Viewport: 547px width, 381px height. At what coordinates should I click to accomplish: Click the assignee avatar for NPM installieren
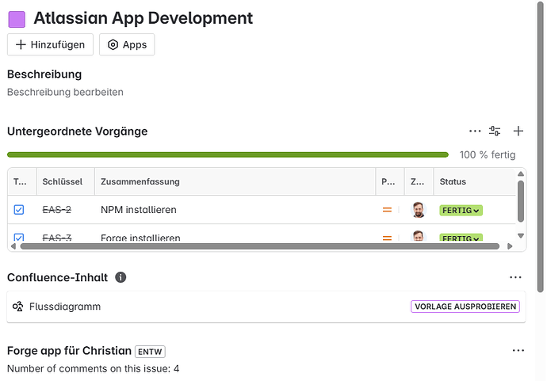coord(419,210)
